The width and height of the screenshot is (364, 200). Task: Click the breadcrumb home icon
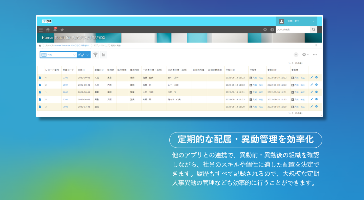(40, 46)
